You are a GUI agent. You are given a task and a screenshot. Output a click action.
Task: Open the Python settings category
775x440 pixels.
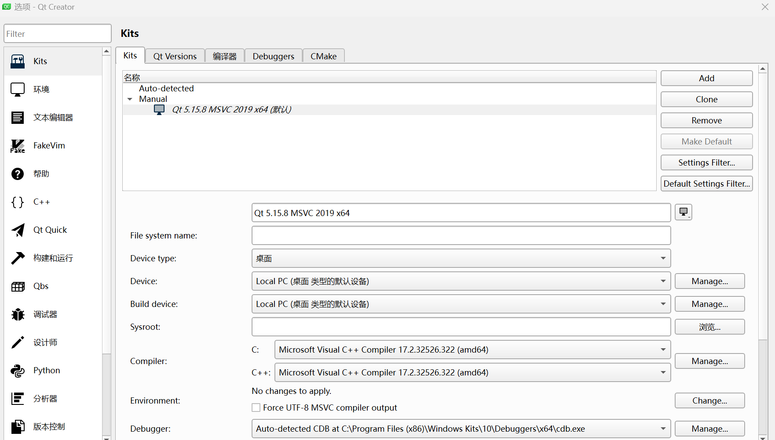point(53,371)
